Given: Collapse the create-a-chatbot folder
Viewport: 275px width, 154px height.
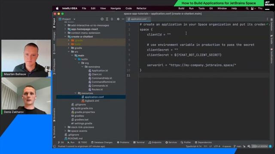Looking at the screenshot, I should tap(65, 37).
